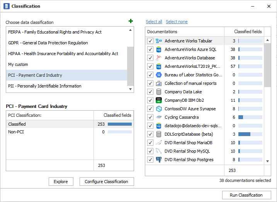Click the Adventure Works Tabular icon

point(158,41)
